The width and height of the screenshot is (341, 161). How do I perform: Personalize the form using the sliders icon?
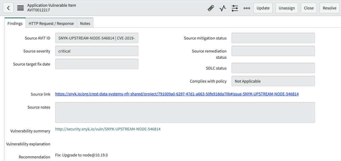[235, 8]
